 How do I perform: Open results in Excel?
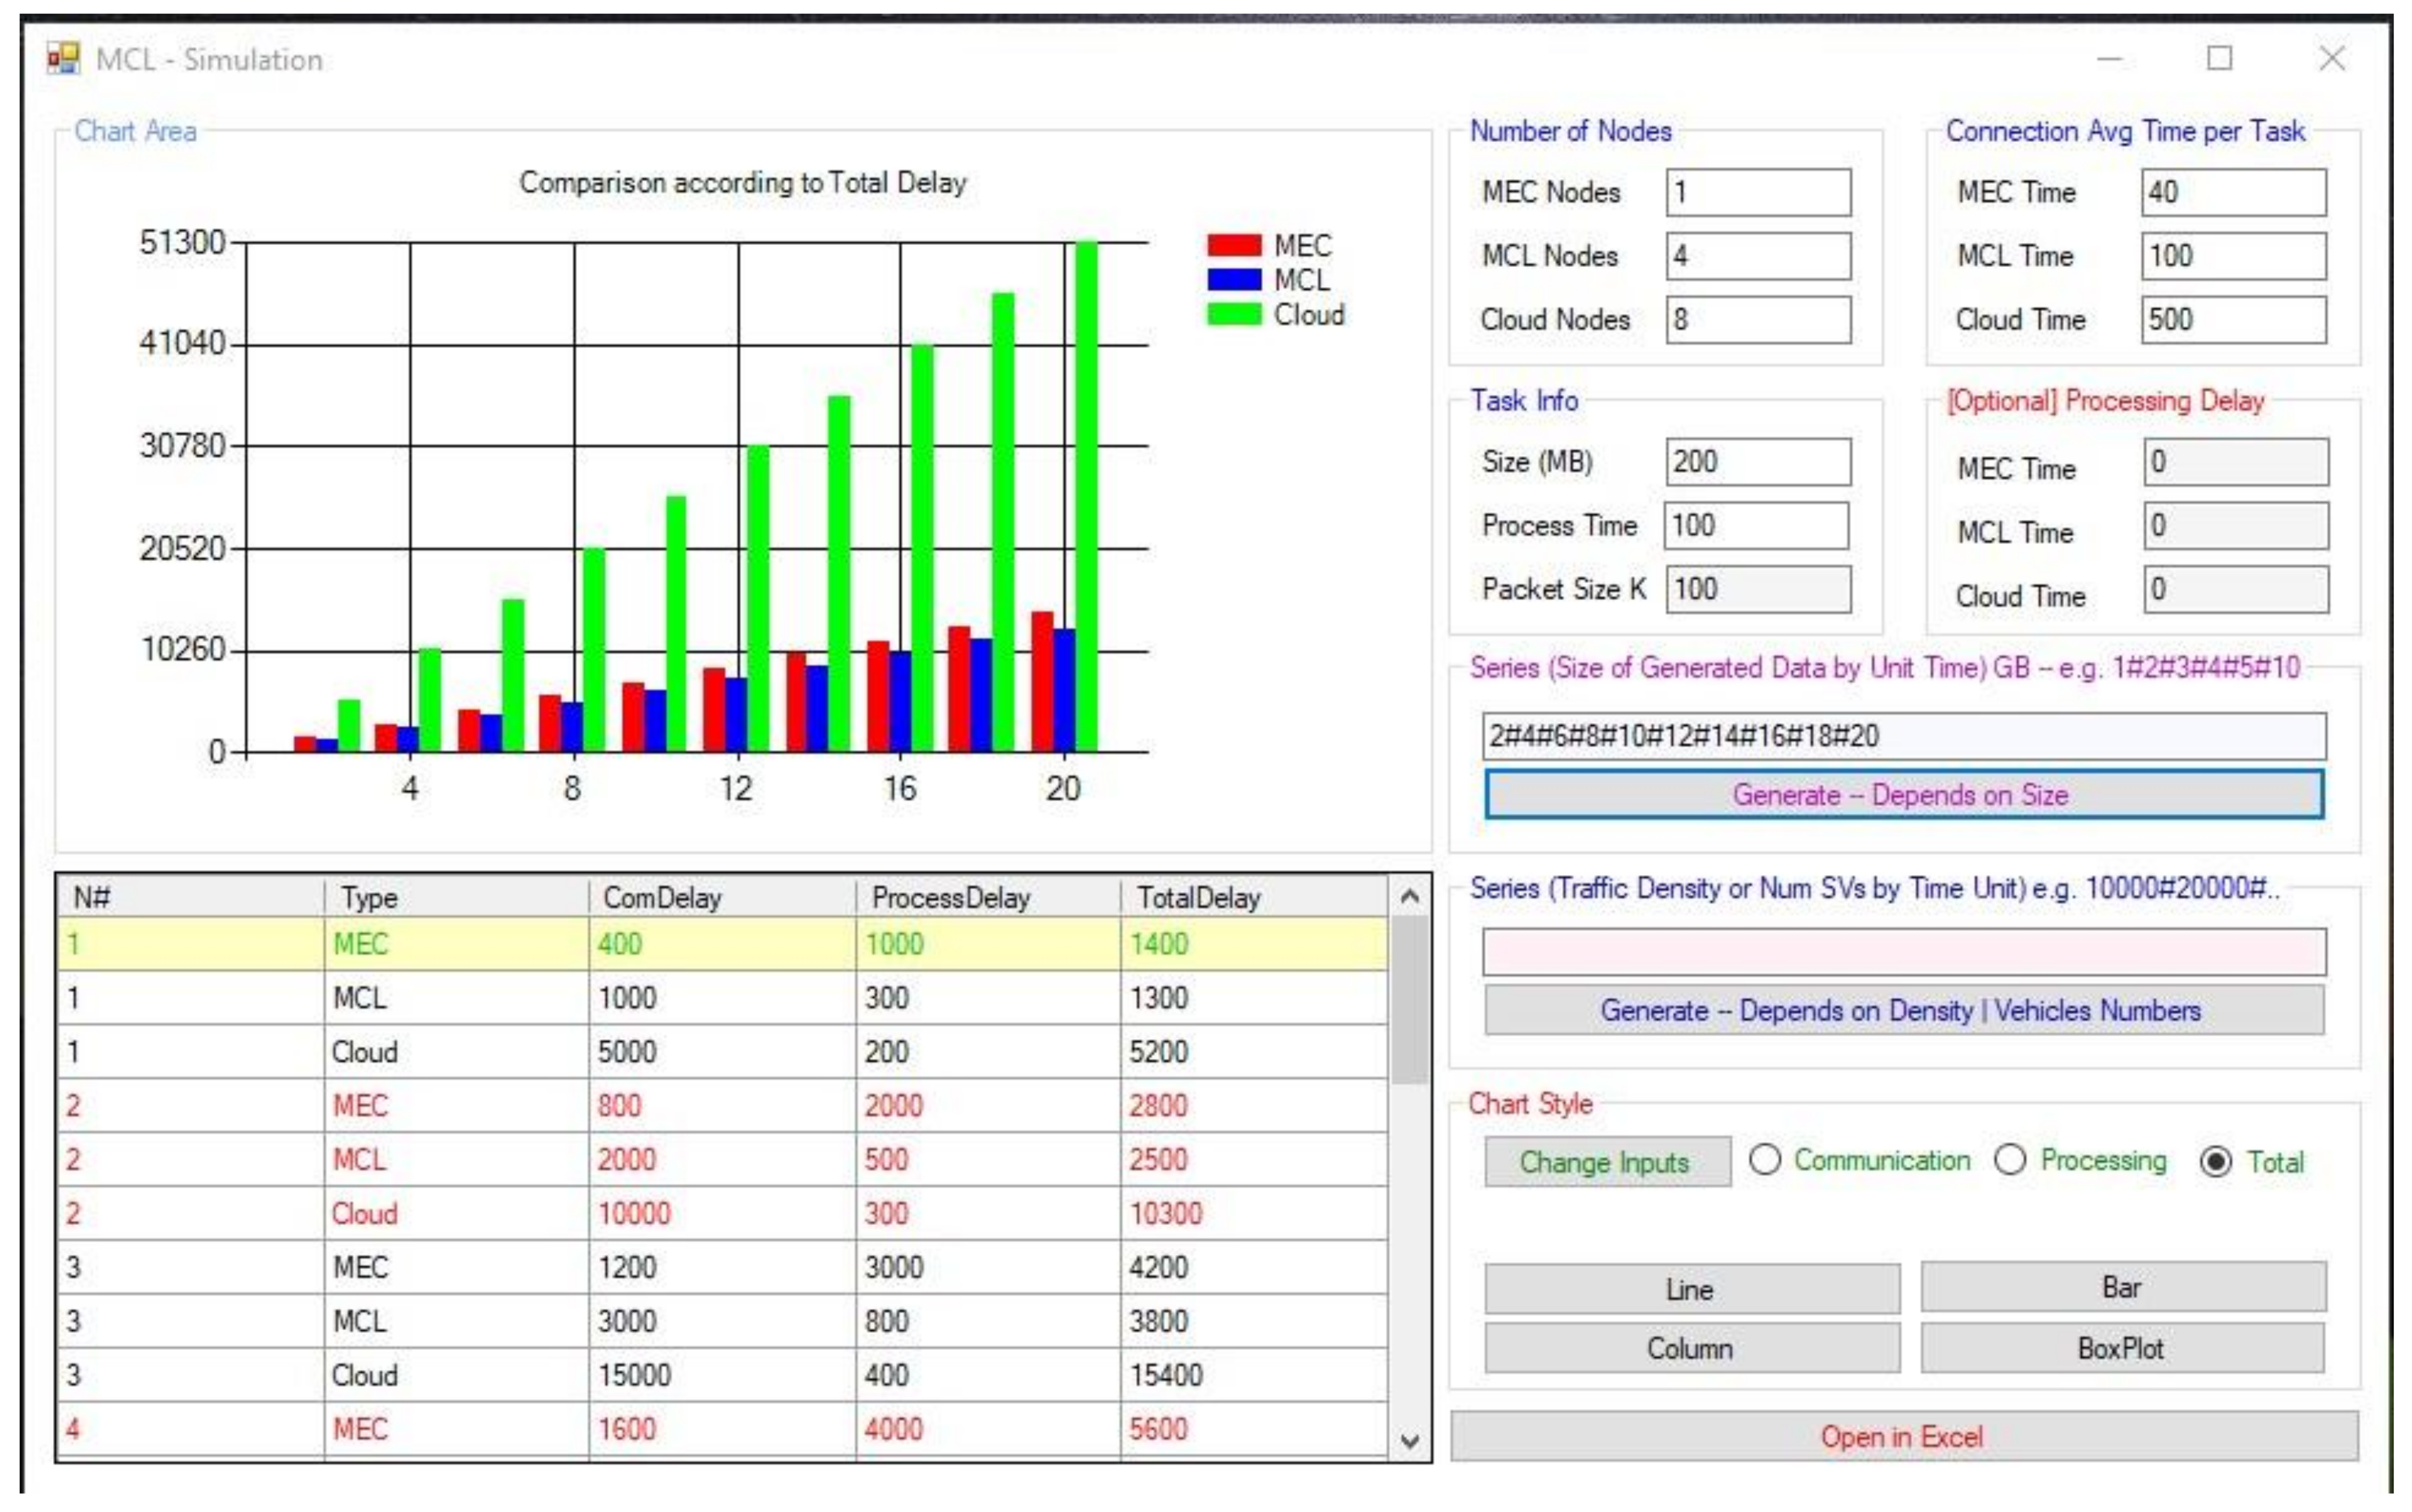point(1902,1437)
